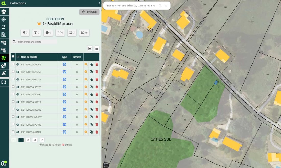Open the list options hamburger menu
The width and height of the screenshot is (281, 168).
[97, 48]
